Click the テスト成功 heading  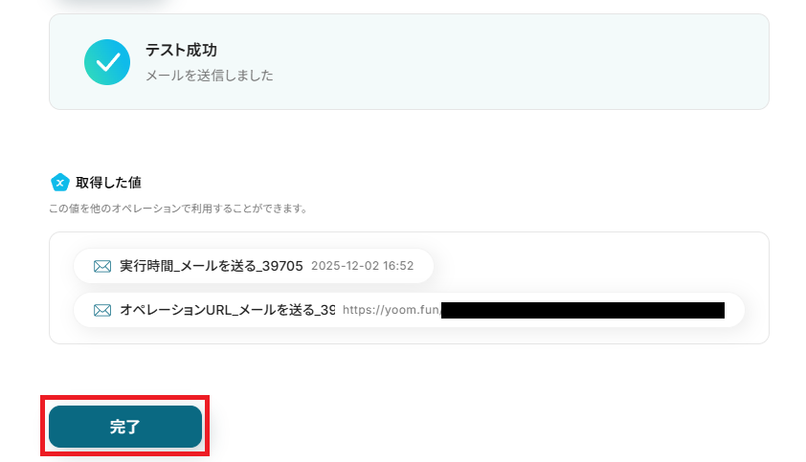pyautogui.click(x=181, y=50)
